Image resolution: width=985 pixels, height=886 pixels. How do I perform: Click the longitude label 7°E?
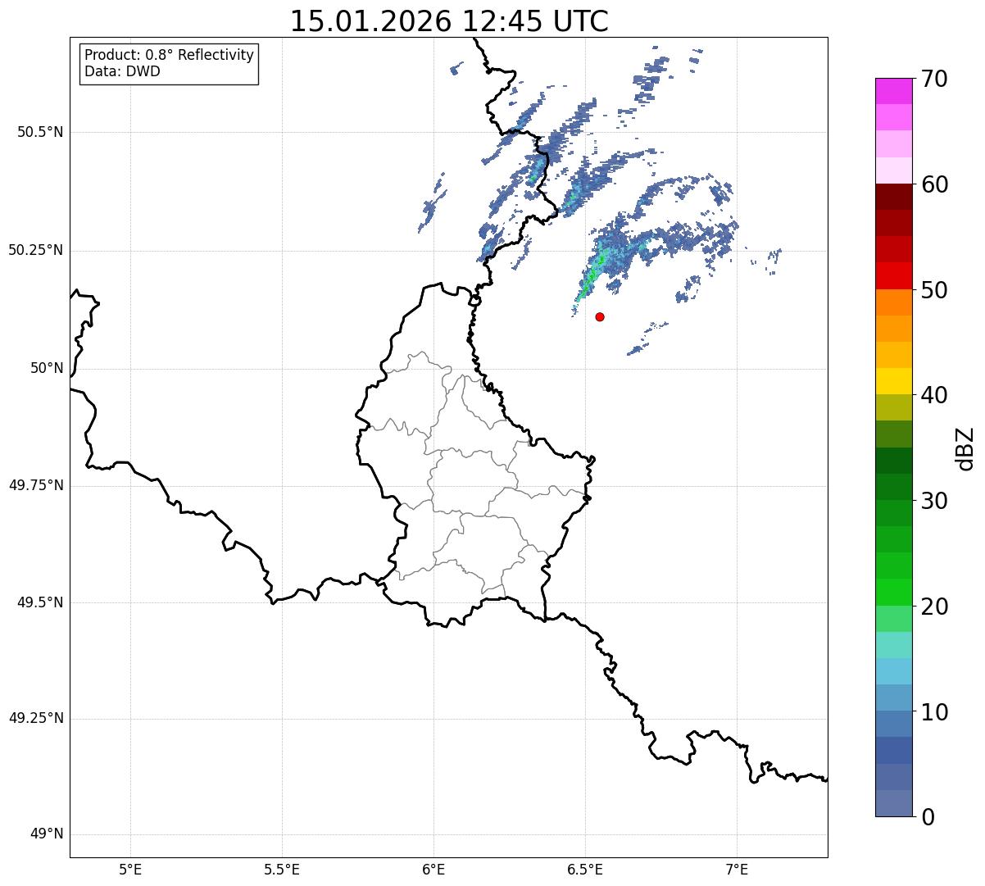[738, 869]
